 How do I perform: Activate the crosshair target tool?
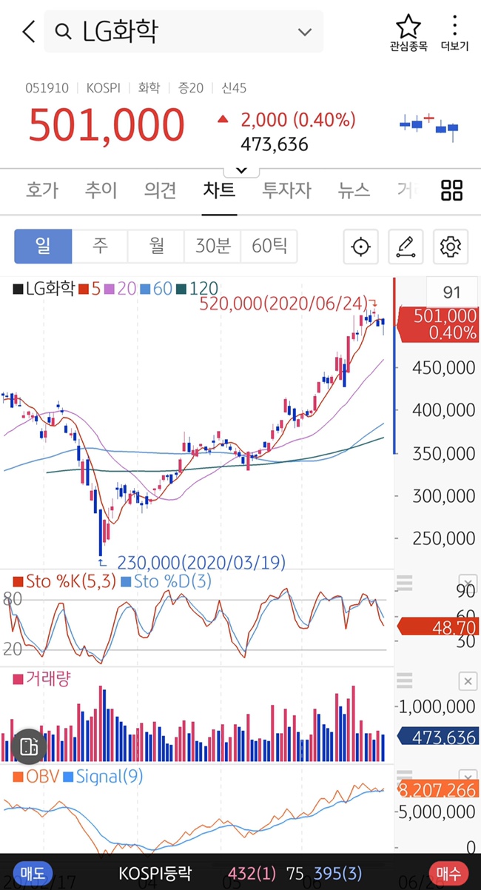(x=361, y=247)
